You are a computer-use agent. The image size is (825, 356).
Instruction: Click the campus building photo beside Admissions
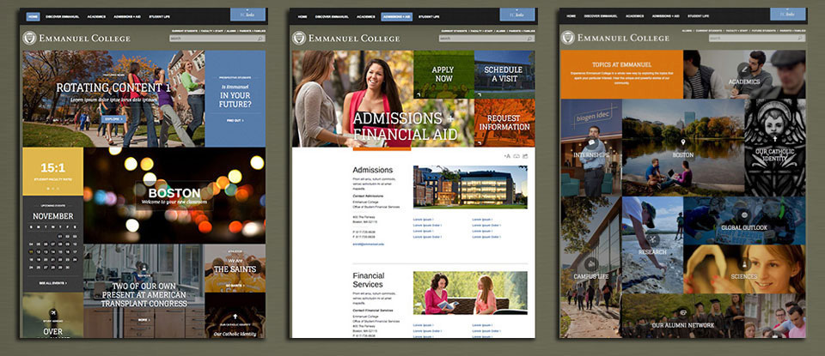click(x=470, y=188)
